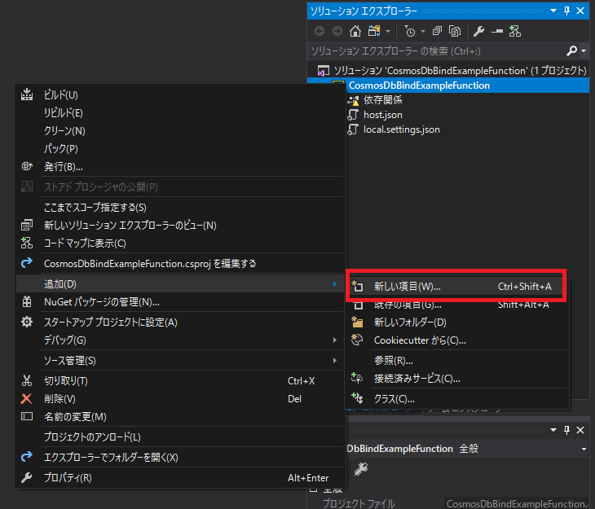The width and height of the screenshot is (595, 509).
Task: Choose ここまでスコープ指定する(S)
Action: point(180,207)
